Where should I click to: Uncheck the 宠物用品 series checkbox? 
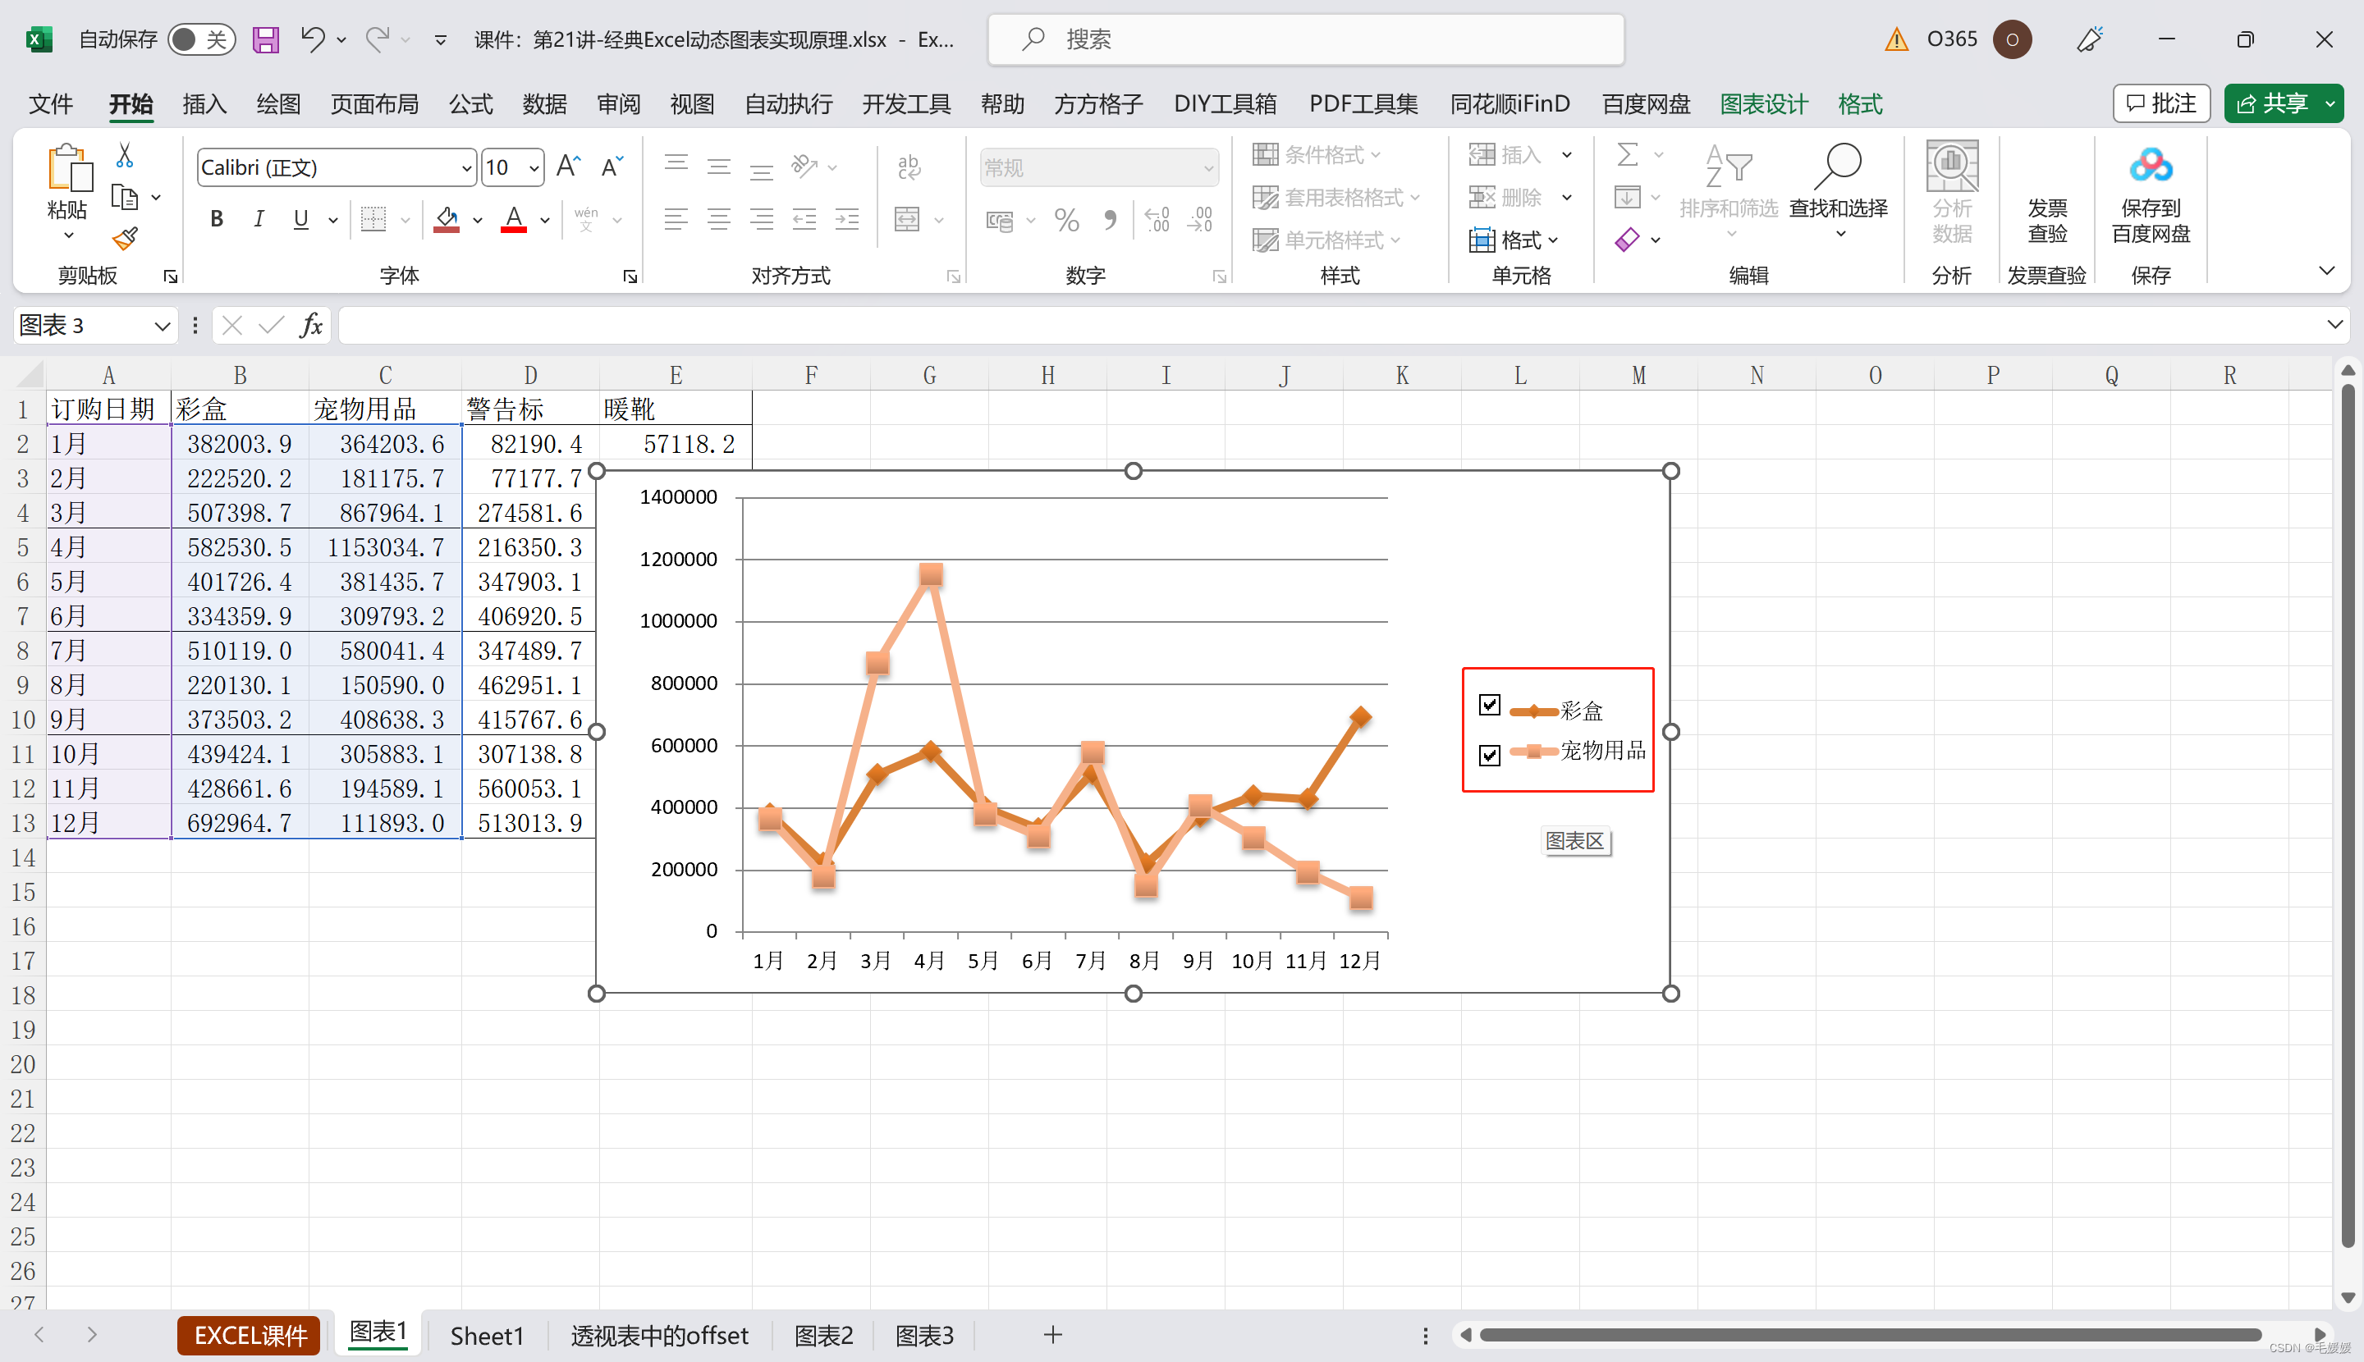point(1489,755)
